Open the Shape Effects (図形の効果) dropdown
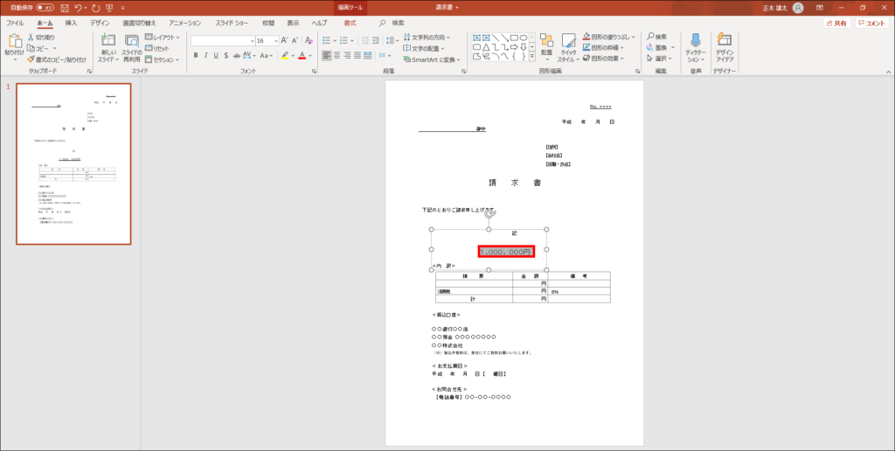Viewport: 895px width, 451px height. [603, 59]
